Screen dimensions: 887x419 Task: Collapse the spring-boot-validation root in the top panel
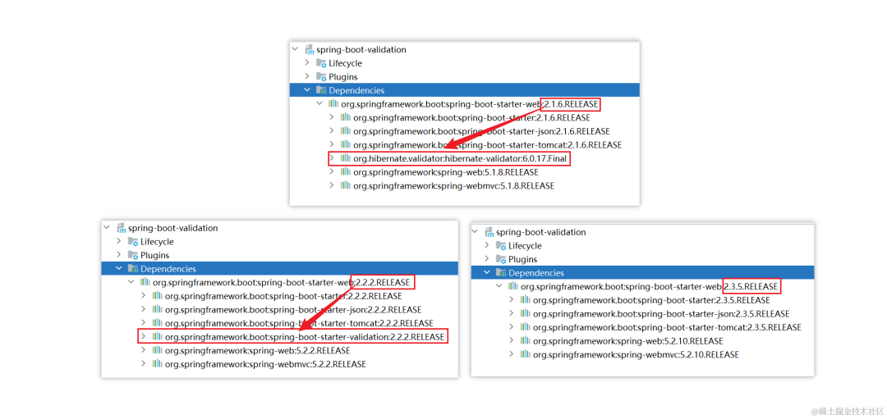coord(295,50)
